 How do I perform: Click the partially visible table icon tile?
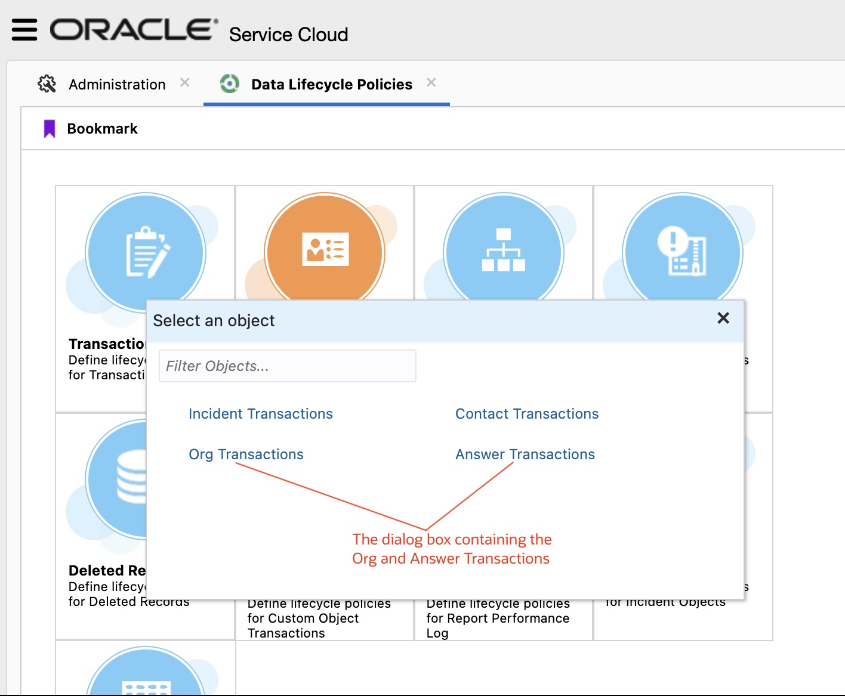point(146,671)
